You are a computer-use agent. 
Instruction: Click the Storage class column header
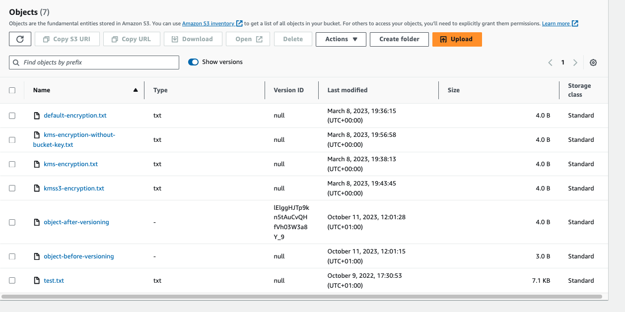pyautogui.click(x=579, y=90)
